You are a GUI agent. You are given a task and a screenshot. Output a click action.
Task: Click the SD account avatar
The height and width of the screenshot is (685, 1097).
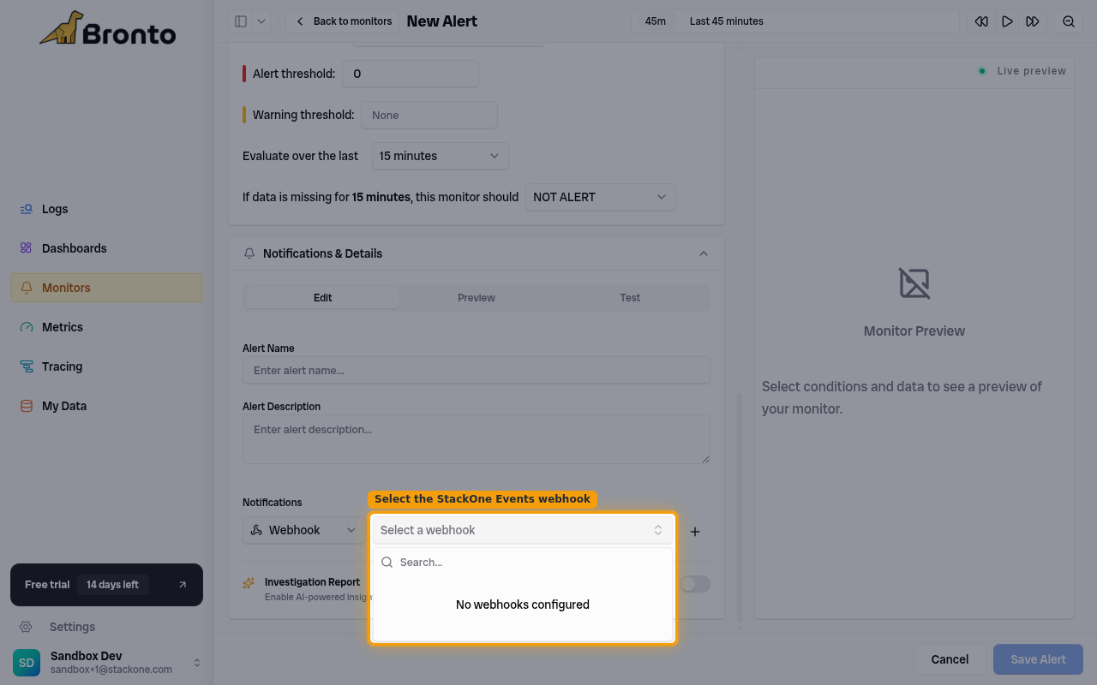tap(27, 663)
